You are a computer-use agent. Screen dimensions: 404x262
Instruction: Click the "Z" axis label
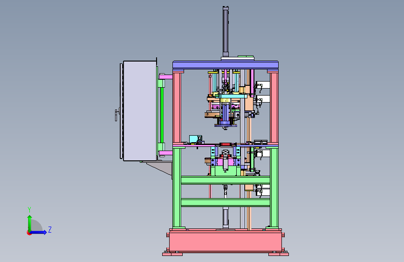(50, 229)
